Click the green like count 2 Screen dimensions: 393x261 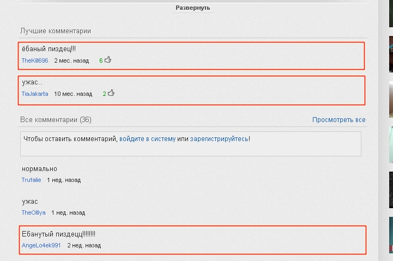tap(104, 94)
